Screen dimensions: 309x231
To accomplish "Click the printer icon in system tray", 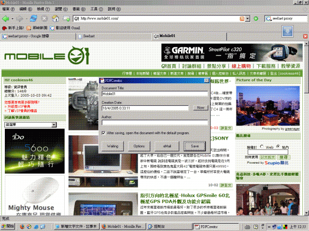I will click(x=247, y=227).
